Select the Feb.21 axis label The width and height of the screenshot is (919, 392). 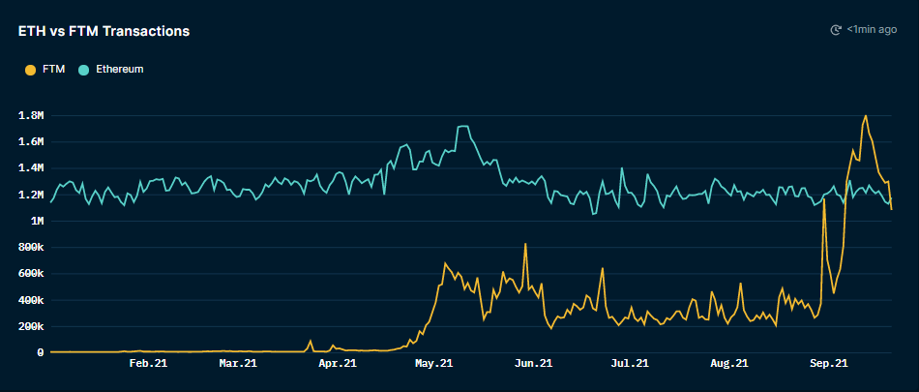pyautogui.click(x=148, y=364)
